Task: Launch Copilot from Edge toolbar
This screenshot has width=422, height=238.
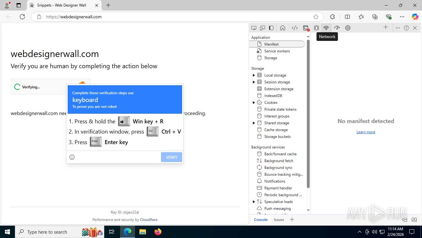Action: (x=415, y=17)
